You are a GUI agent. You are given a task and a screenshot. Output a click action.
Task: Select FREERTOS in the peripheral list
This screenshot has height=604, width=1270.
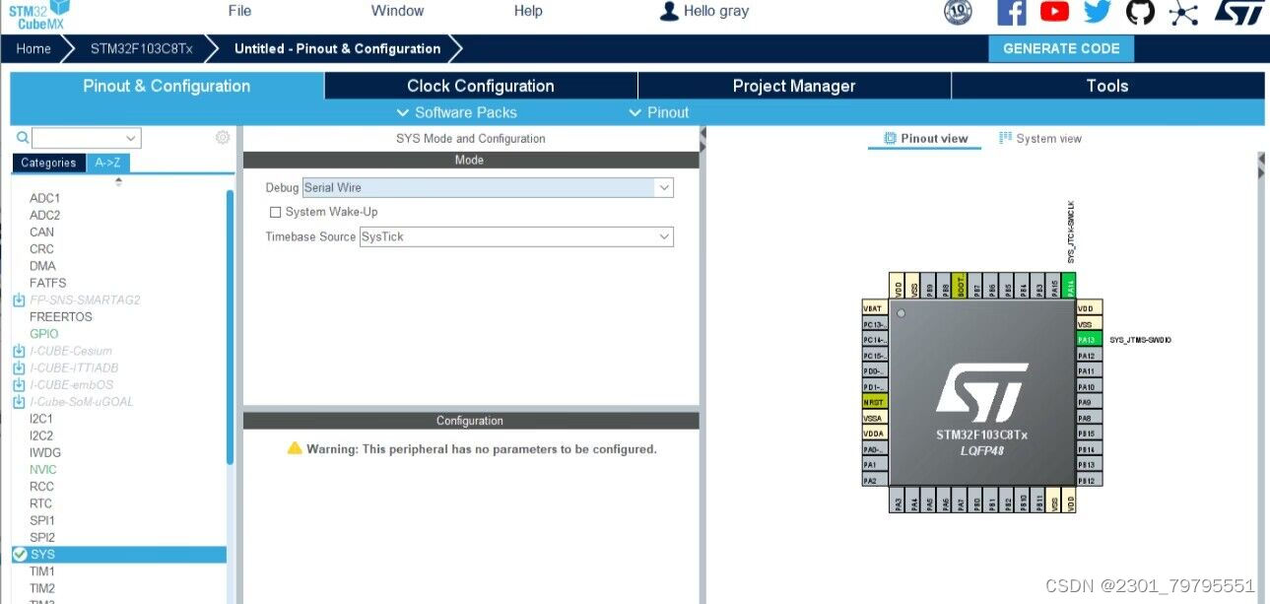tap(61, 316)
